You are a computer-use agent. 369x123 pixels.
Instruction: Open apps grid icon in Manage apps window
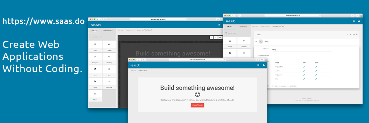tap(258, 65)
